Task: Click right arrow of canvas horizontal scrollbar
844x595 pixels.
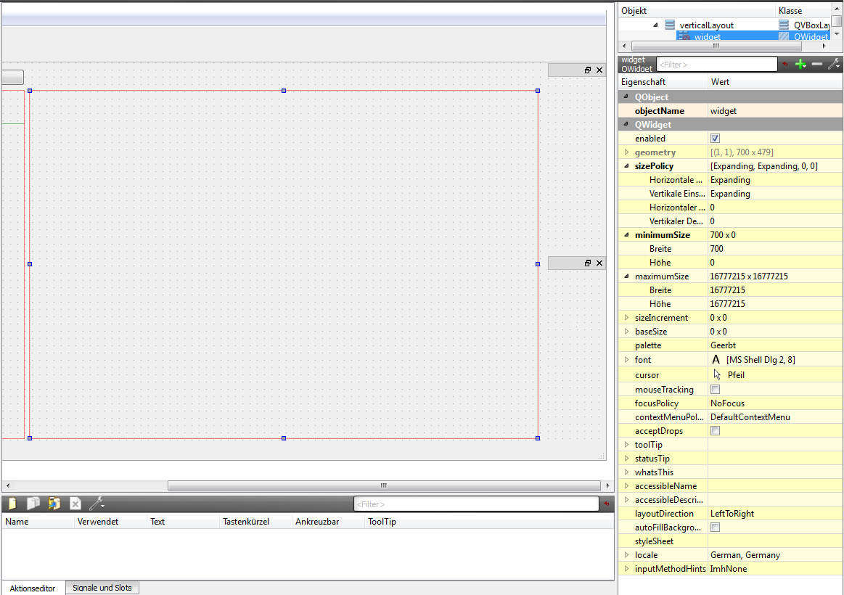Action: pos(607,485)
